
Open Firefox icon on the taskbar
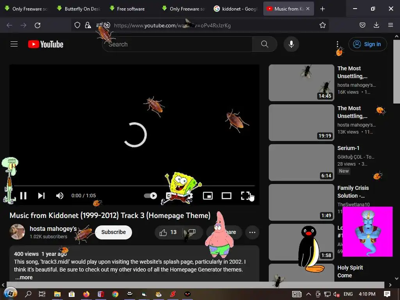(86, 294)
